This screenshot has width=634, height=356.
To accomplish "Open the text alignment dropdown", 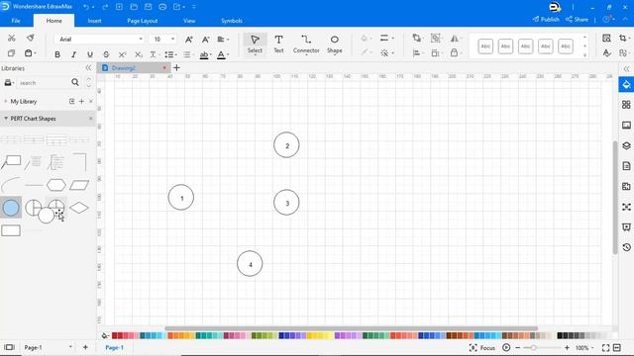I will (x=223, y=40).
